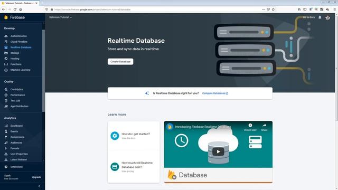Open Hosting globe icon
This screenshot has height=190, width=338.
pos(6,59)
